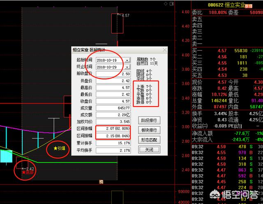Screen dimensions: 263x204
Task: Click the ★引爆 signal label on chart
Action: [59, 148]
